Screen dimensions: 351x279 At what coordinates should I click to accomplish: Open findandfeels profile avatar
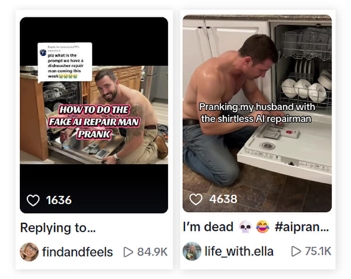pos(29,252)
